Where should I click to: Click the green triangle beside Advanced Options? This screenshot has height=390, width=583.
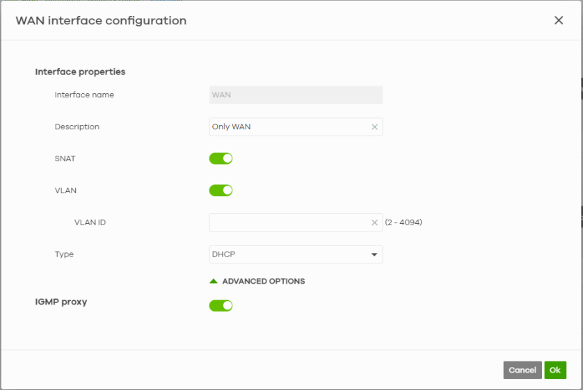tap(214, 282)
